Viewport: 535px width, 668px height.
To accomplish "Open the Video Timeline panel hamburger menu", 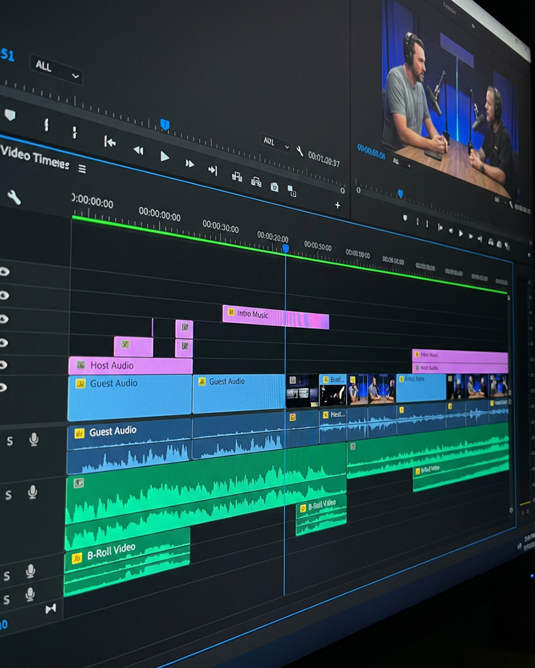I will (x=82, y=169).
